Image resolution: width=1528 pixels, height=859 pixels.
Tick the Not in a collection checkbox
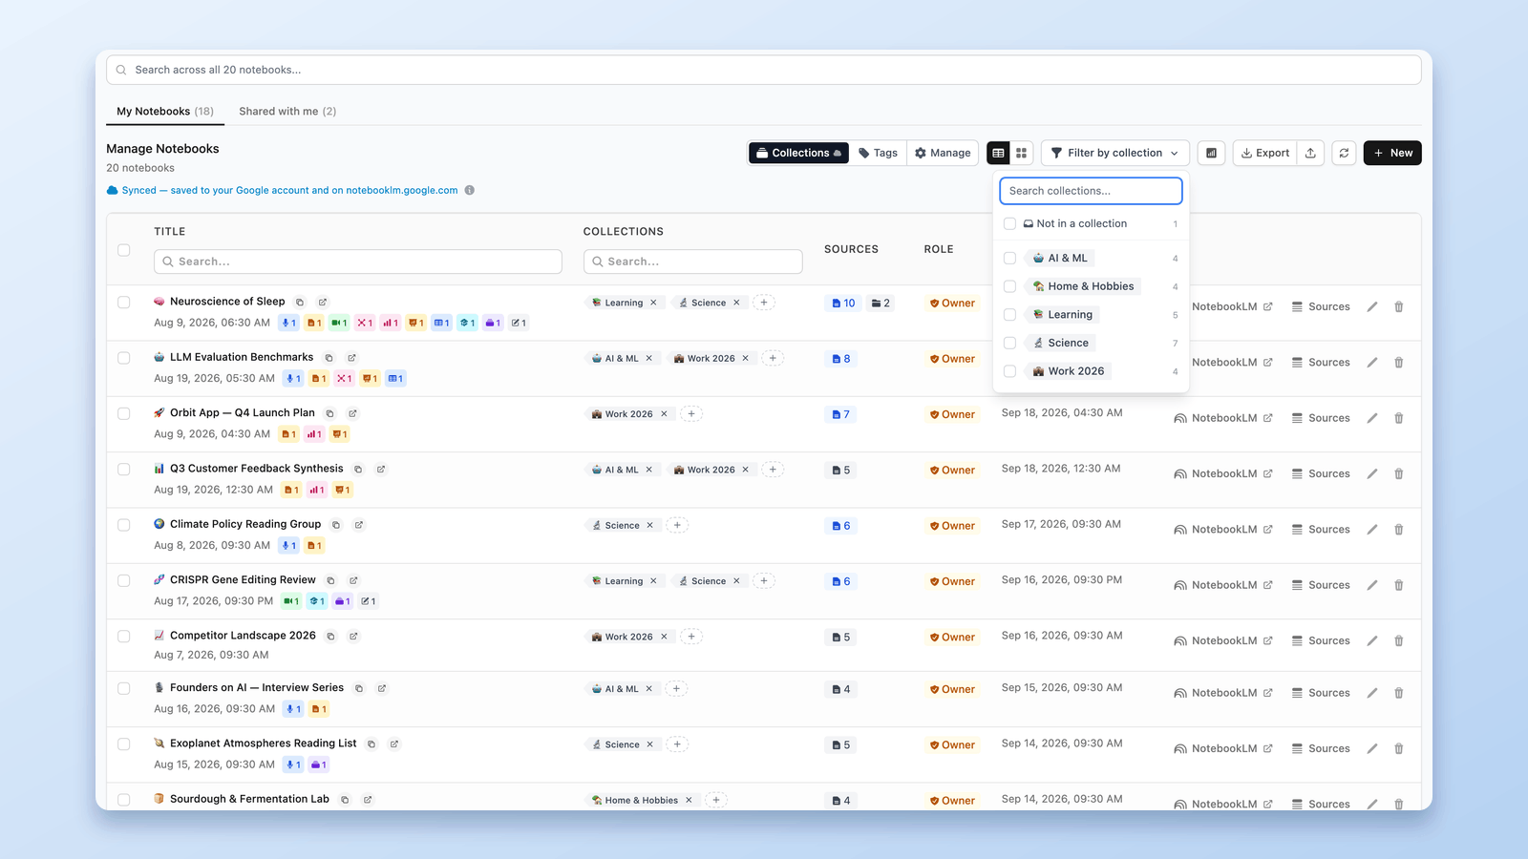(x=1009, y=223)
